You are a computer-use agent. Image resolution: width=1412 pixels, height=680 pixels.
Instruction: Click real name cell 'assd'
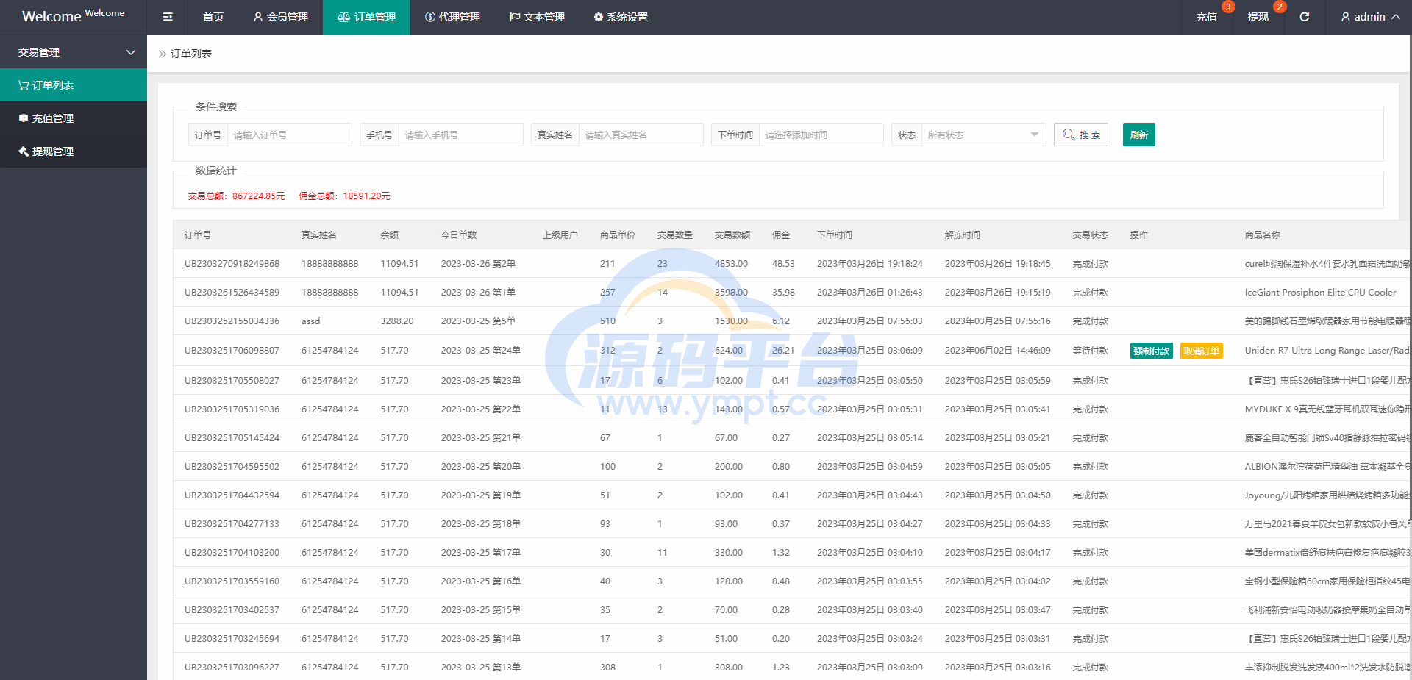pos(310,321)
